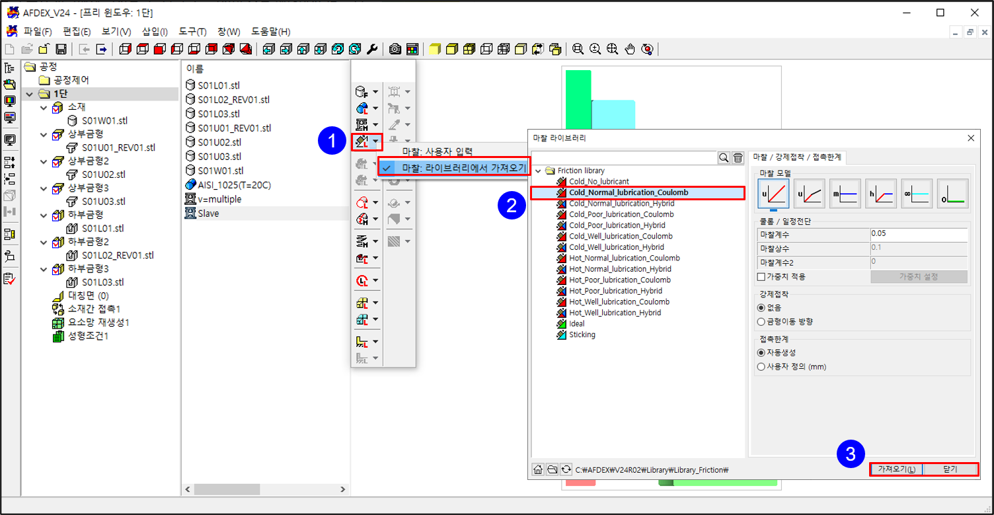
Task: Select the blue 'm' constant shear model icon
Action: pos(845,194)
